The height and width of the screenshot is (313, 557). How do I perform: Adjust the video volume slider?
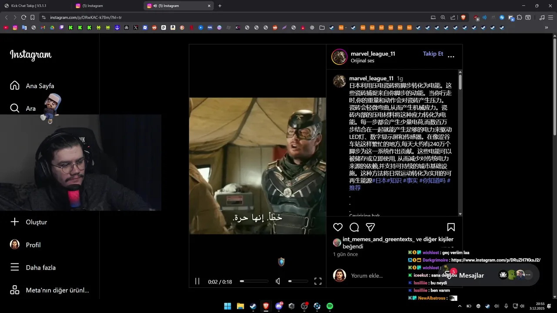tap(298, 281)
